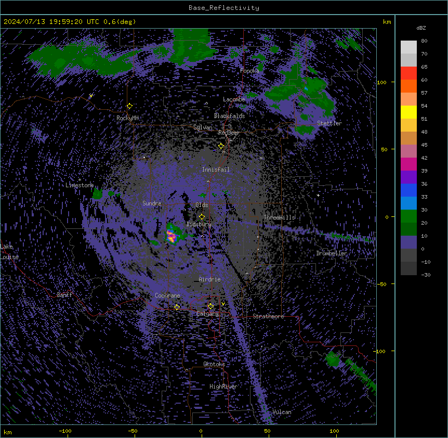Click the Stettler city label
Viewport: 448px width, 438px height.
330,123
